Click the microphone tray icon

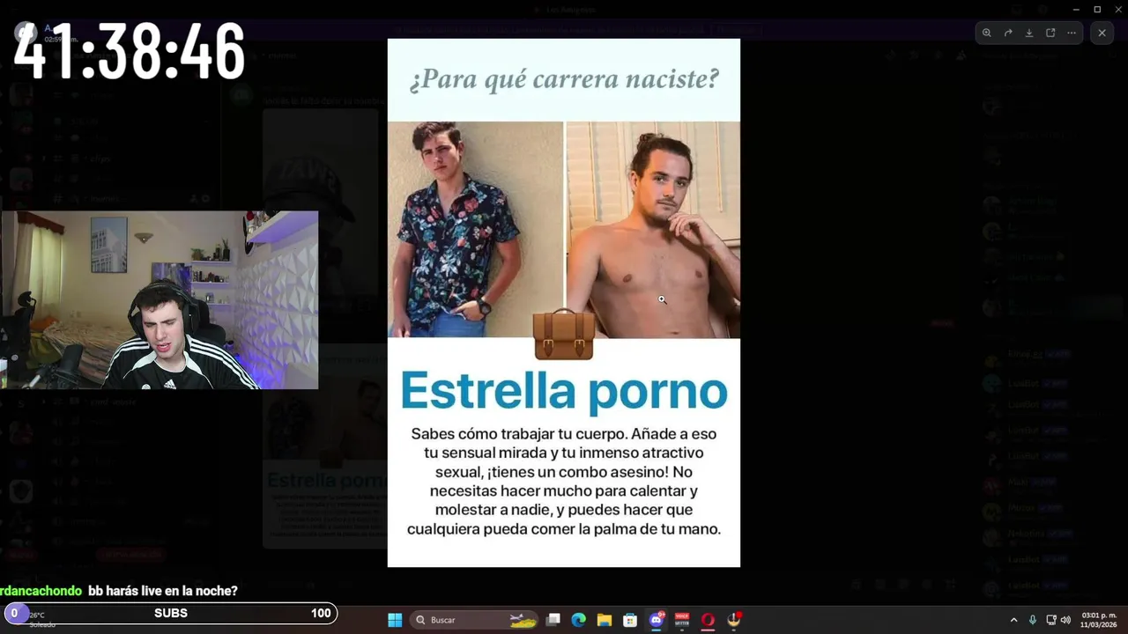tap(1032, 620)
